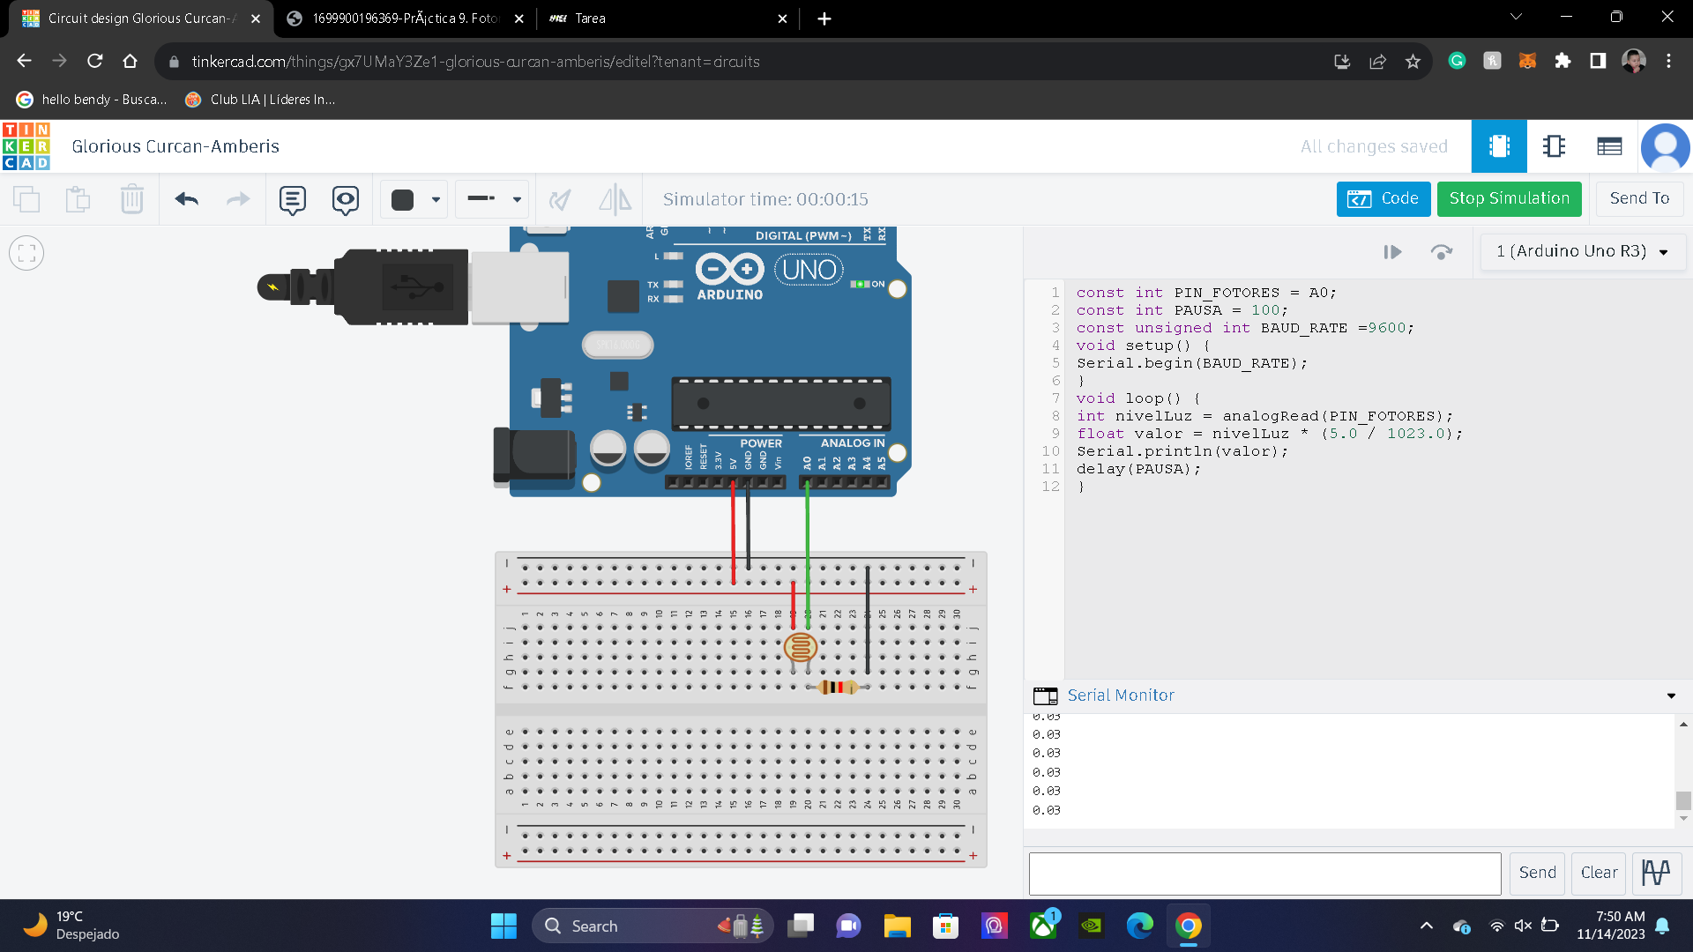Click the delete trash icon

(x=132, y=199)
